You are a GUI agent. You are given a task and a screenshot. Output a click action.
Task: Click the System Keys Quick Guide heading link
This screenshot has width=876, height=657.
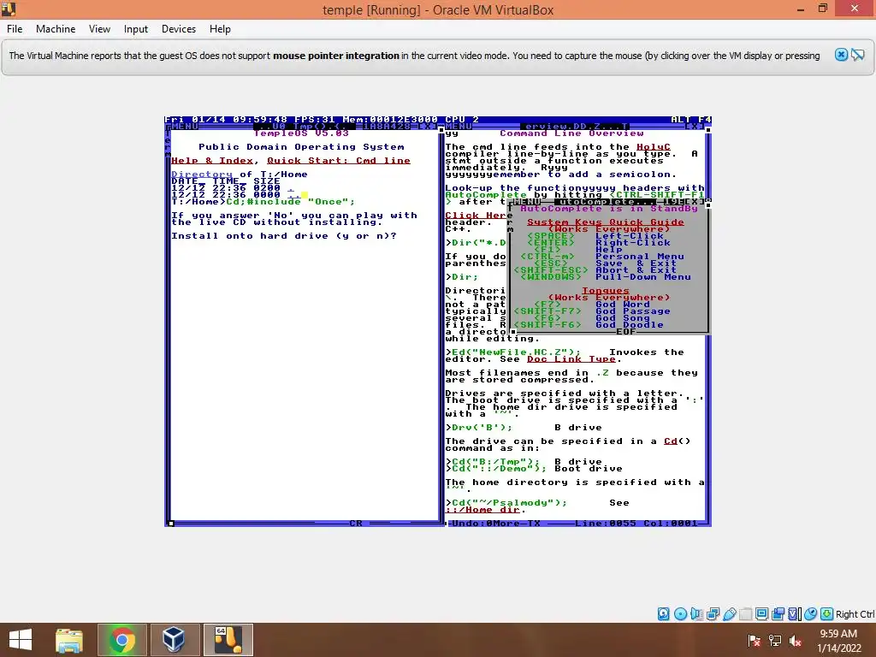606,222
